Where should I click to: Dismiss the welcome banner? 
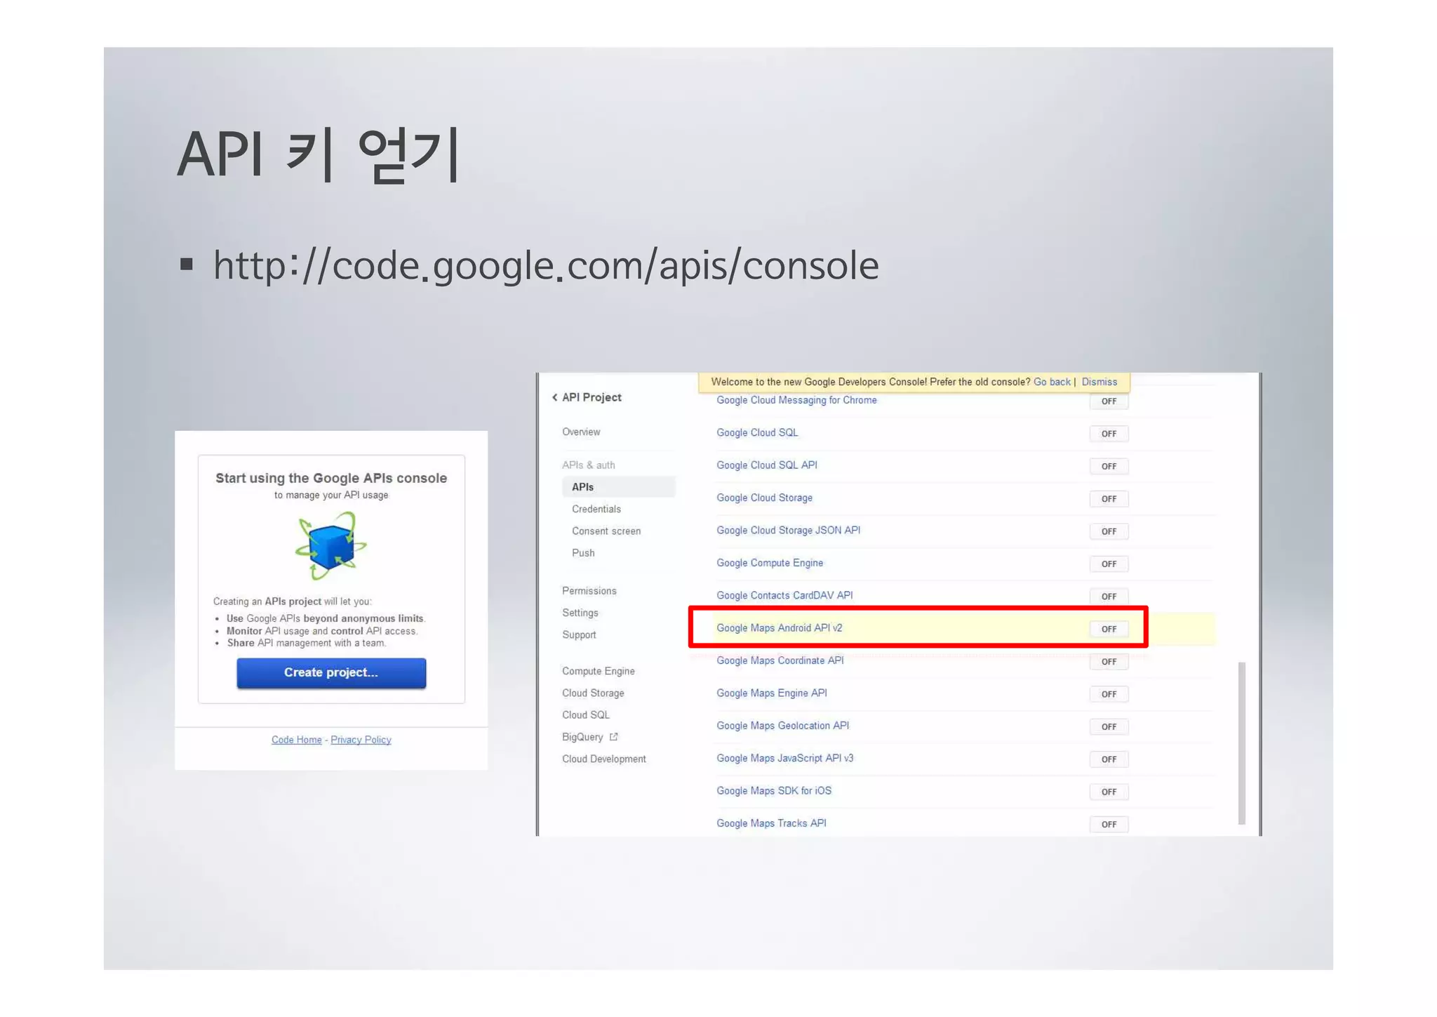[1100, 382]
